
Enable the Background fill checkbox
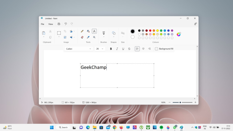[156, 49]
